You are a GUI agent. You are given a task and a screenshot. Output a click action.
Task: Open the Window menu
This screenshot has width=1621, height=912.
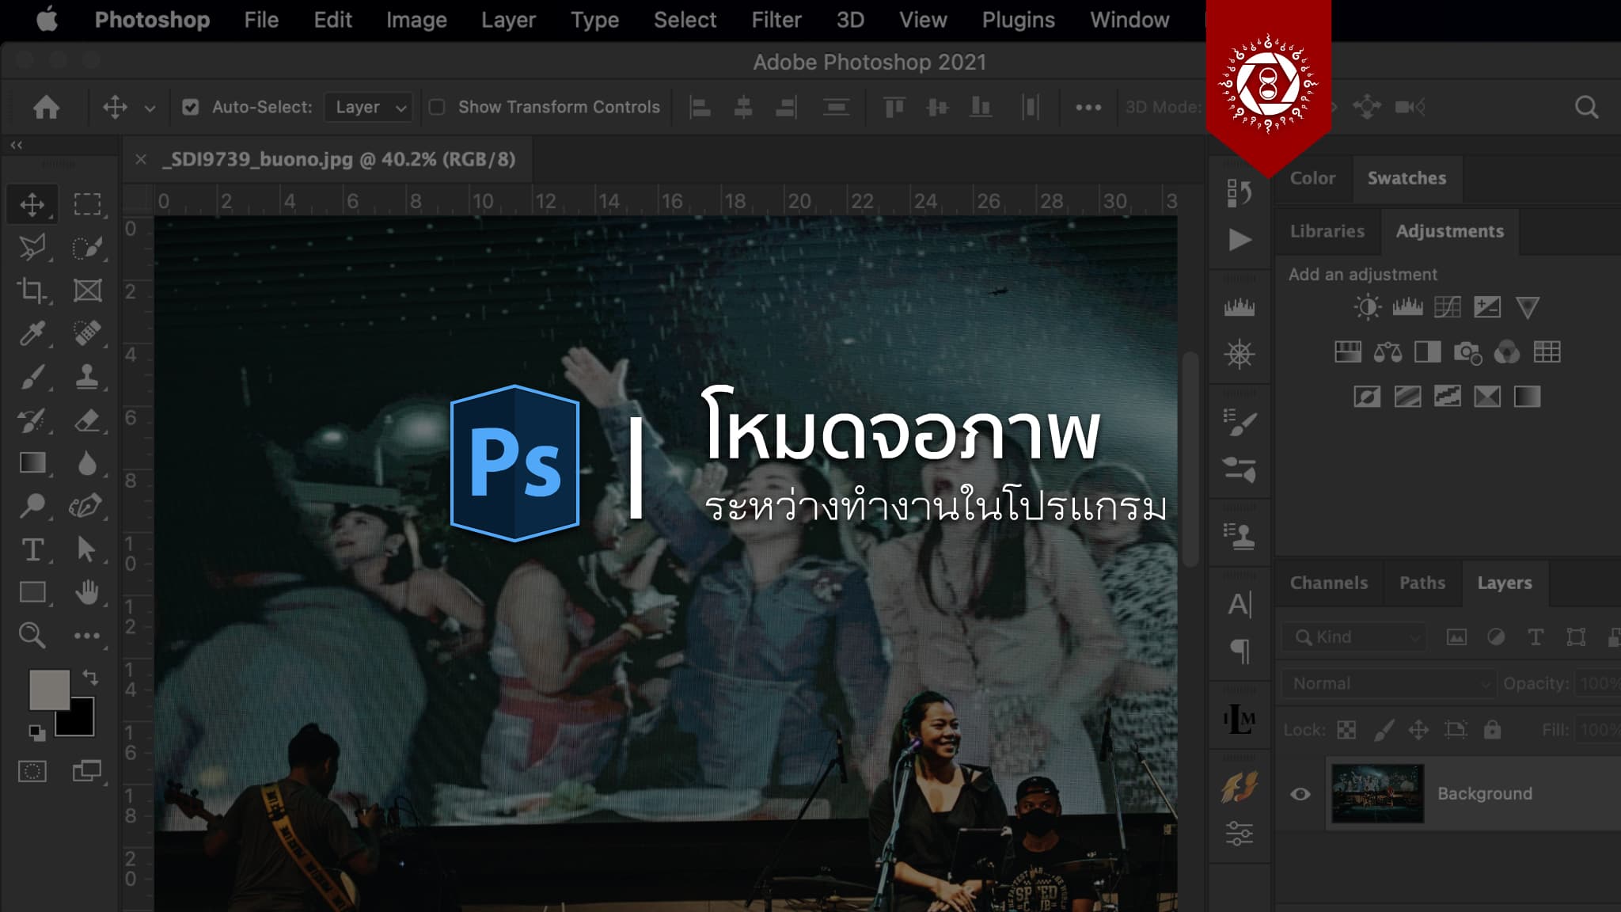[x=1129, y=20]
